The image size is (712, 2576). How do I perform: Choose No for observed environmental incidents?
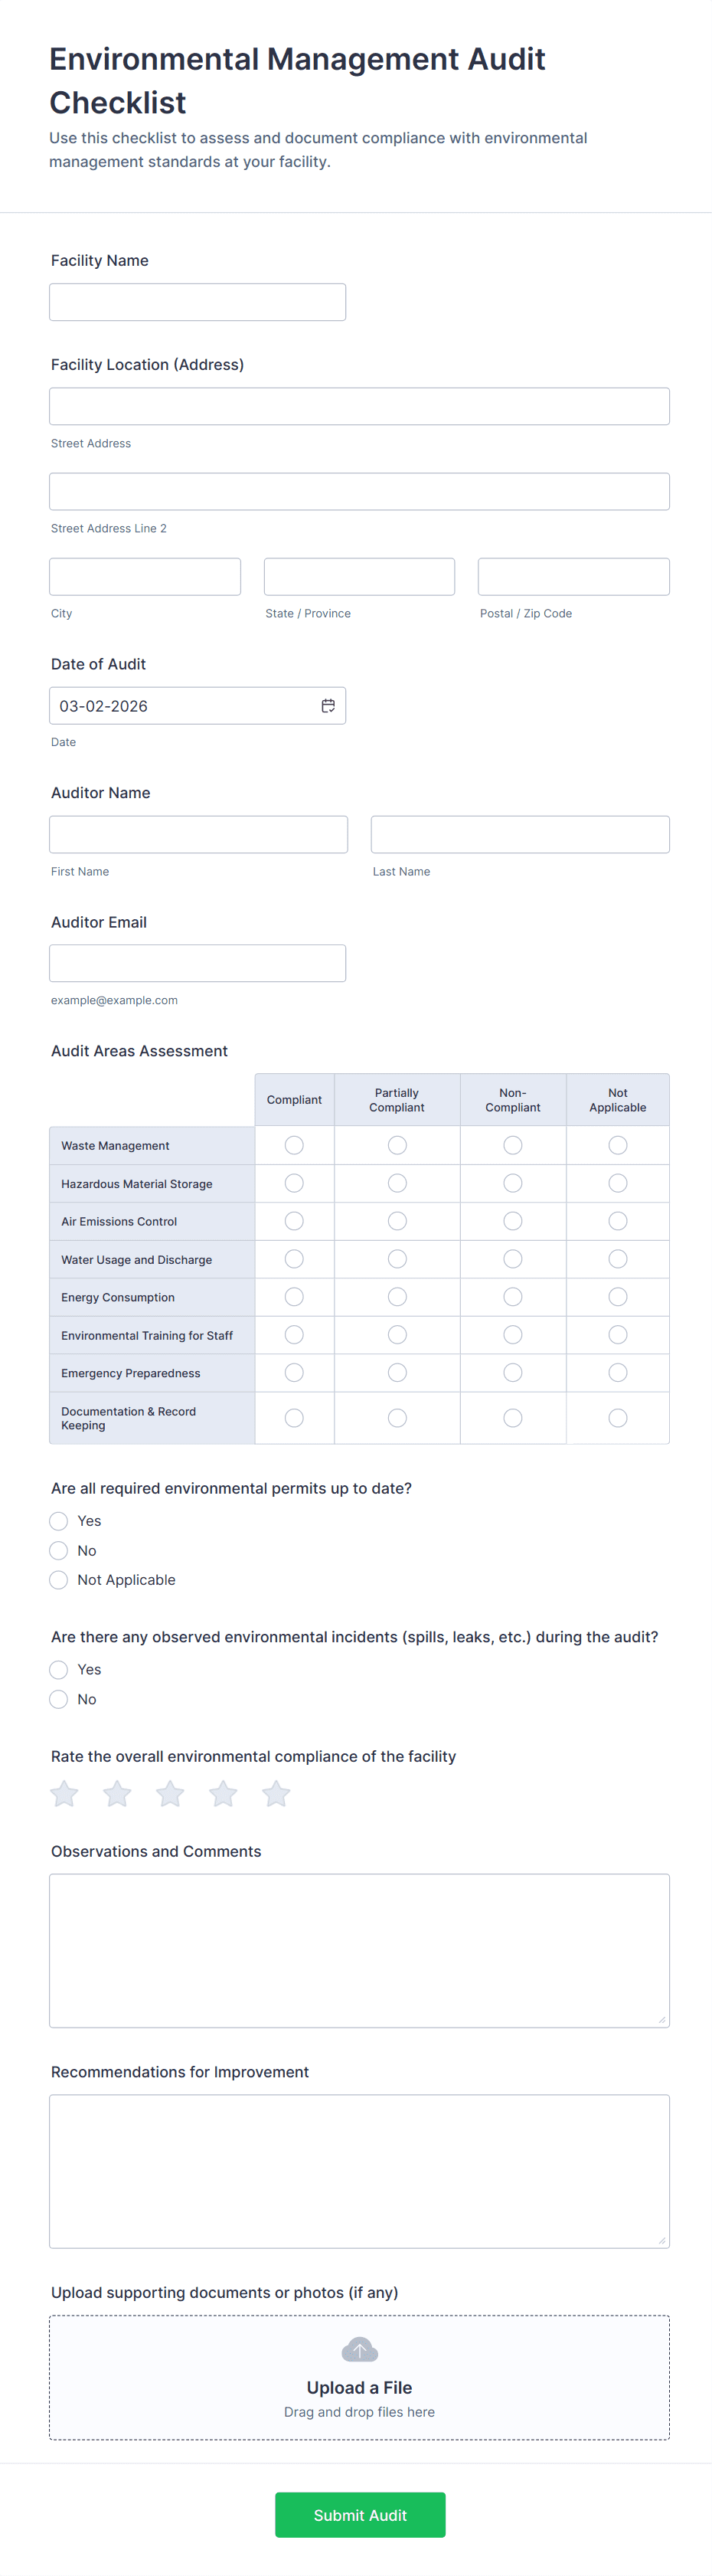pos(59,1699)
